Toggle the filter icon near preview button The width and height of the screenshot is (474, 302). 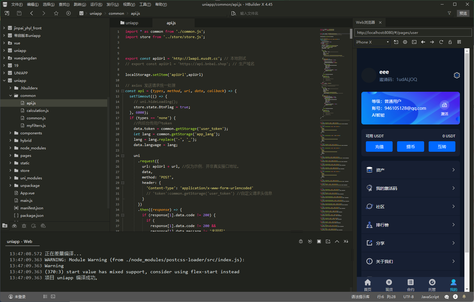click(449, 13)
